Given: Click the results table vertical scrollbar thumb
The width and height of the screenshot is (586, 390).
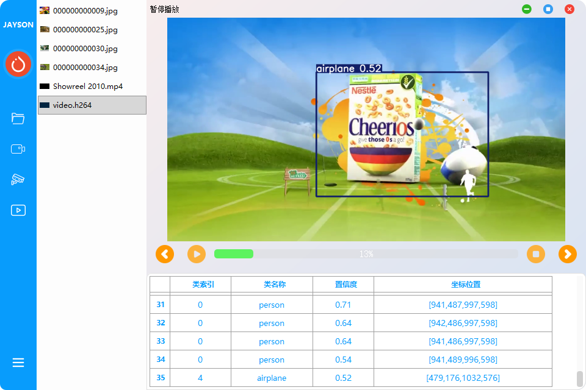Looking at the screenshot, I should coord(580,379).
